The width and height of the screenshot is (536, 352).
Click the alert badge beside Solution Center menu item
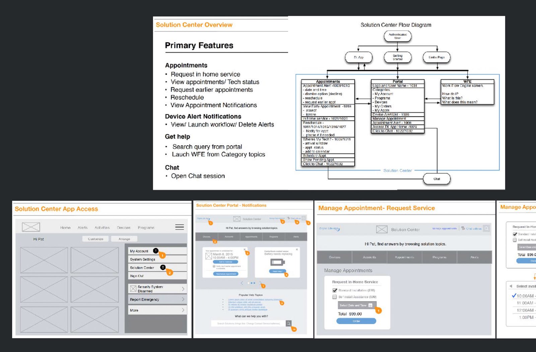tap(162, 267)
